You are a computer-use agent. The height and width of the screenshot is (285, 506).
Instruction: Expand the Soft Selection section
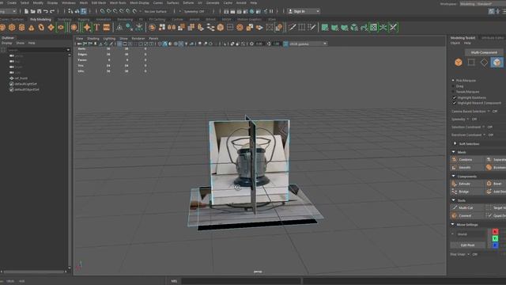click(455, 143)
